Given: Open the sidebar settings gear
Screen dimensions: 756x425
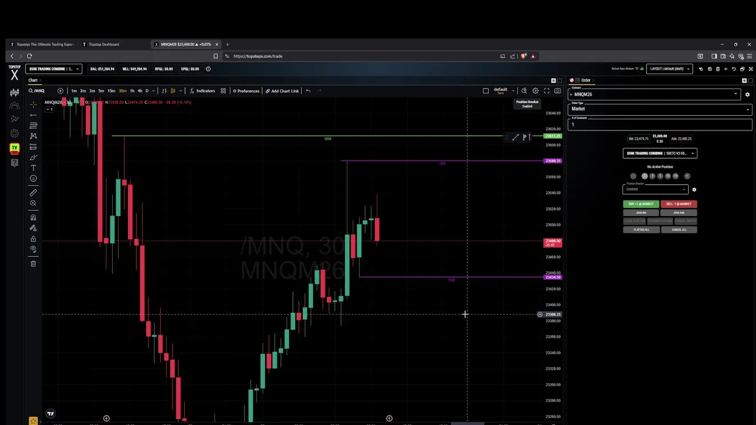Looking at the screenshot, I should (x=14, y=133).
